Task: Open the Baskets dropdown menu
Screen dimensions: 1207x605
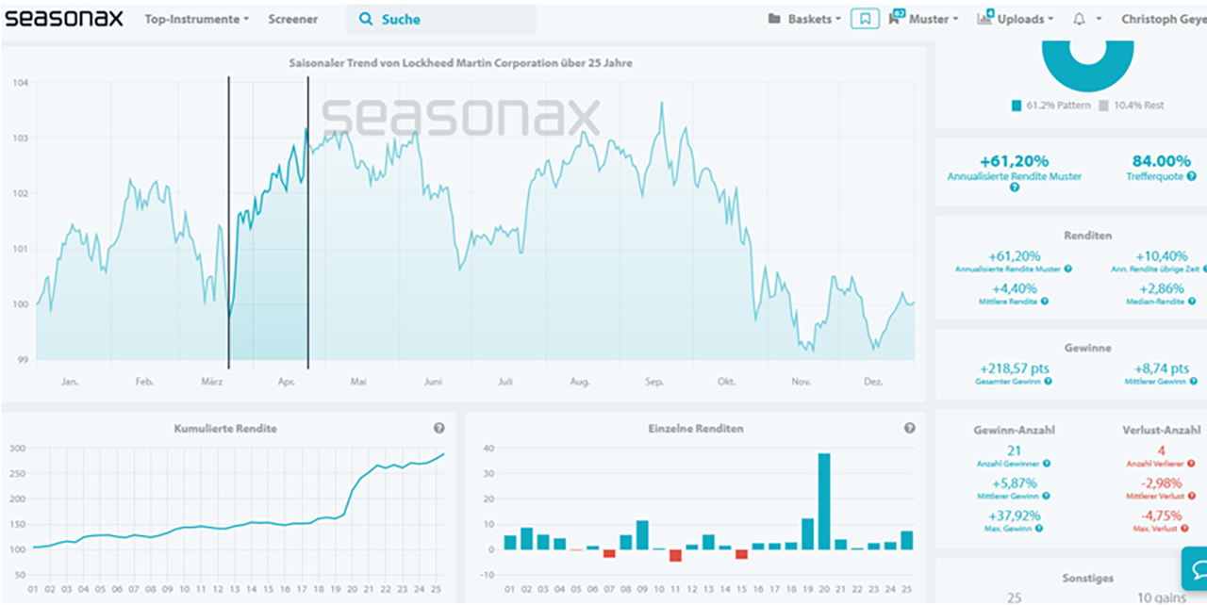Action: point(804,19)
